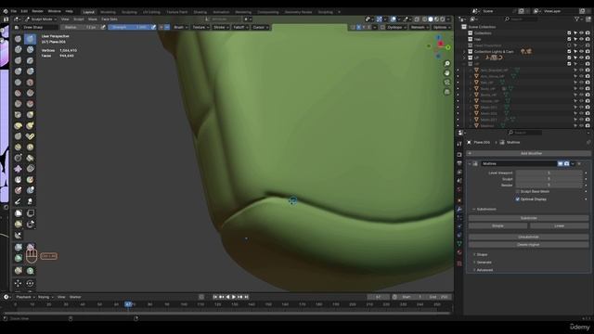This screenshot has width=594, height=334.
Task: Open the Stroke settings dropdown
Action: 221,27
